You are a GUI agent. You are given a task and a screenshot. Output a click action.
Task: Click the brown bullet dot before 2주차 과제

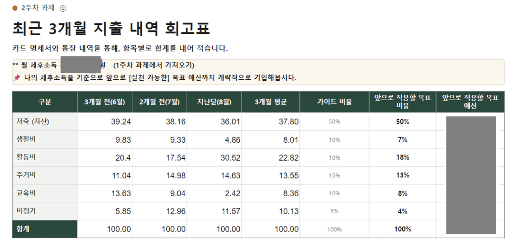15,8
